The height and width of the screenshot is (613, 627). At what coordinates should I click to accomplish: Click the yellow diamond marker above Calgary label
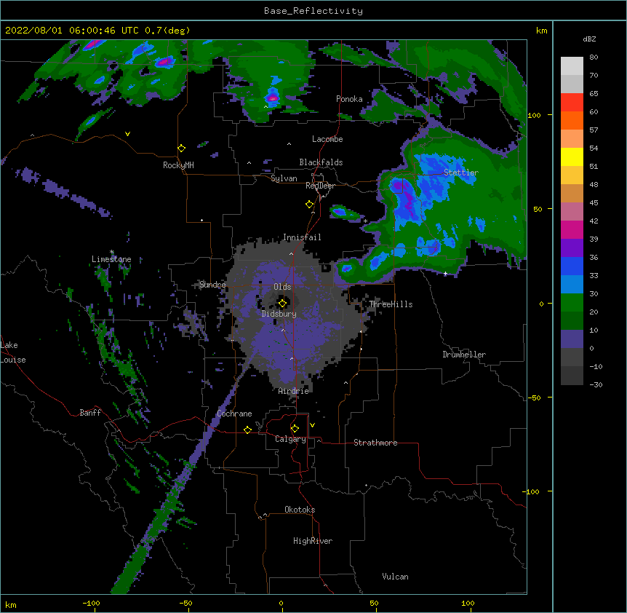click(295, 429)
